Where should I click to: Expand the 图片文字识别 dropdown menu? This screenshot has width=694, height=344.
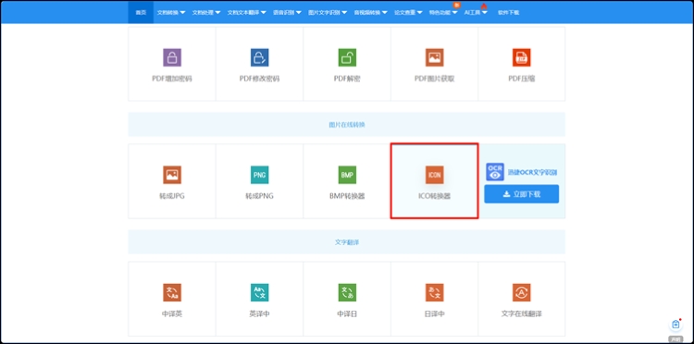click(328, 12)
